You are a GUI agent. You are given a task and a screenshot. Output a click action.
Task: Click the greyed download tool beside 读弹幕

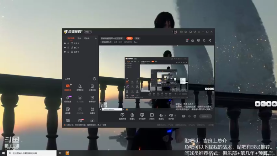coord(80,111)
